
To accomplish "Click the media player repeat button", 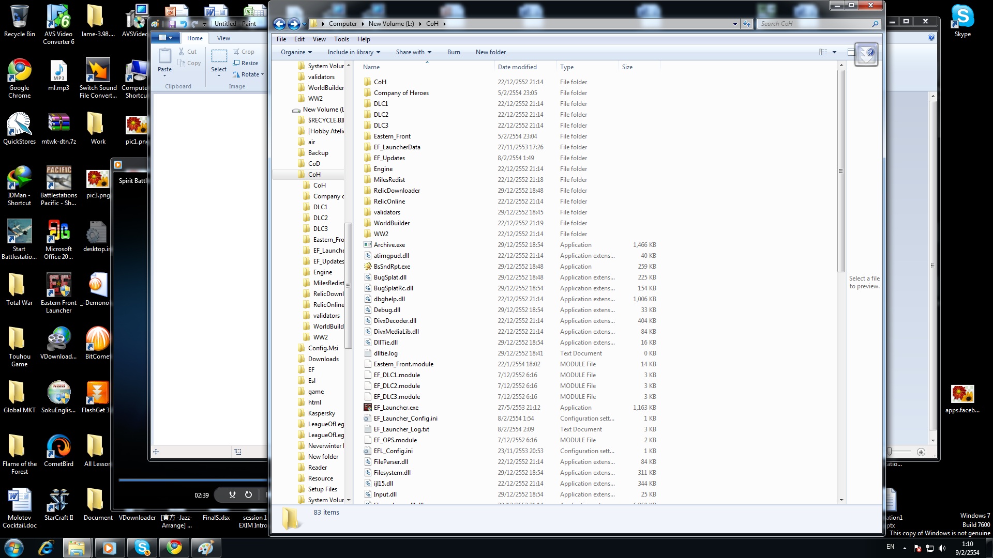I will tap(248, 494).
